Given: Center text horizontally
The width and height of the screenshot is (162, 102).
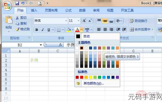Looking at the screenshot, I should point(105,30).
